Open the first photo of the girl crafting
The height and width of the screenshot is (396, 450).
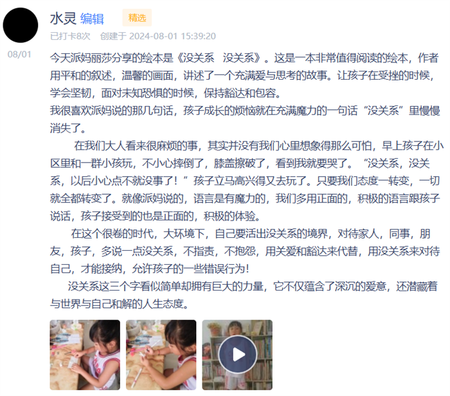coord(85,355)
